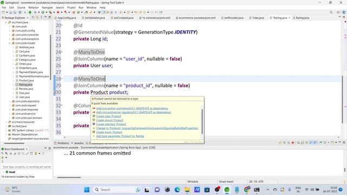Select Product.java in Package Explorer
The image size is (347, 195).
pyautogui.click(x=26, y=81)
